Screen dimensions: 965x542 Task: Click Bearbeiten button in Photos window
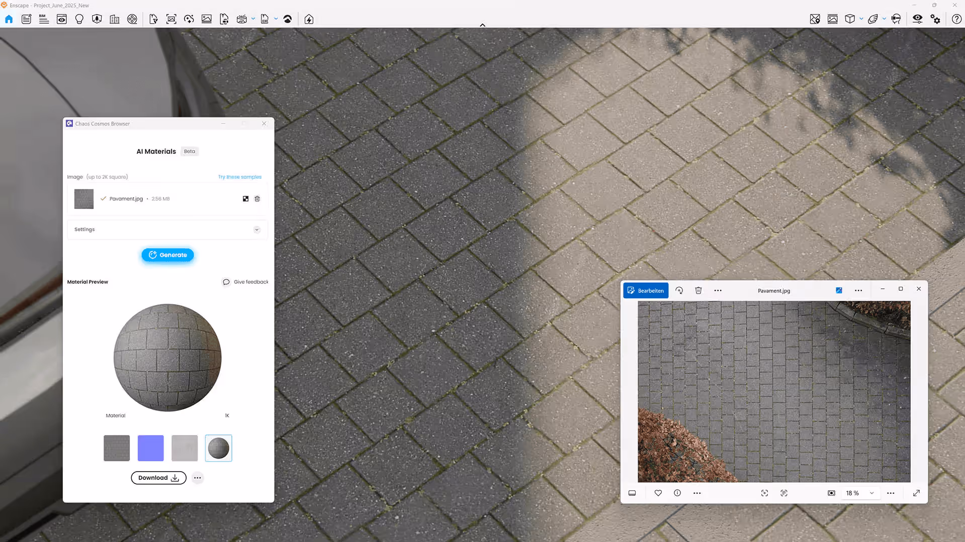click(x=646, y=290)
